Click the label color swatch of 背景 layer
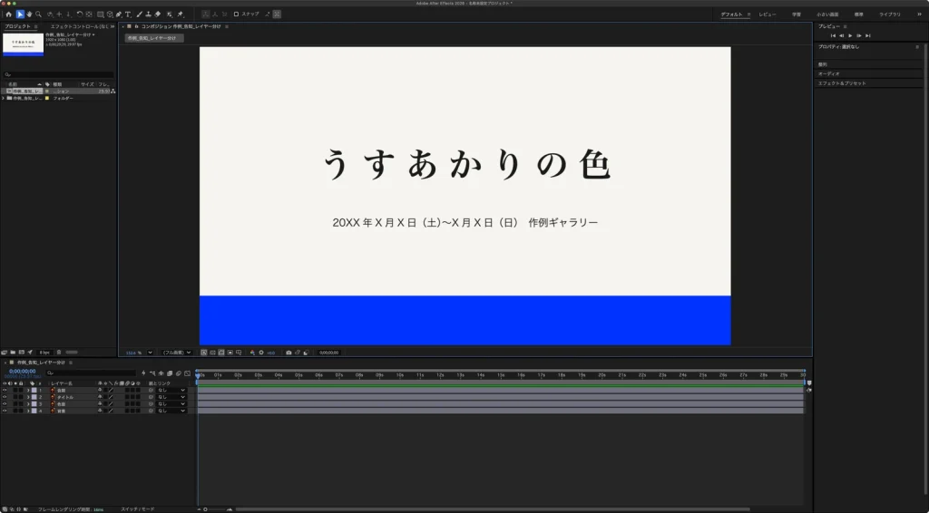Viewport: 929px width, 513px height. coord(34,411)
